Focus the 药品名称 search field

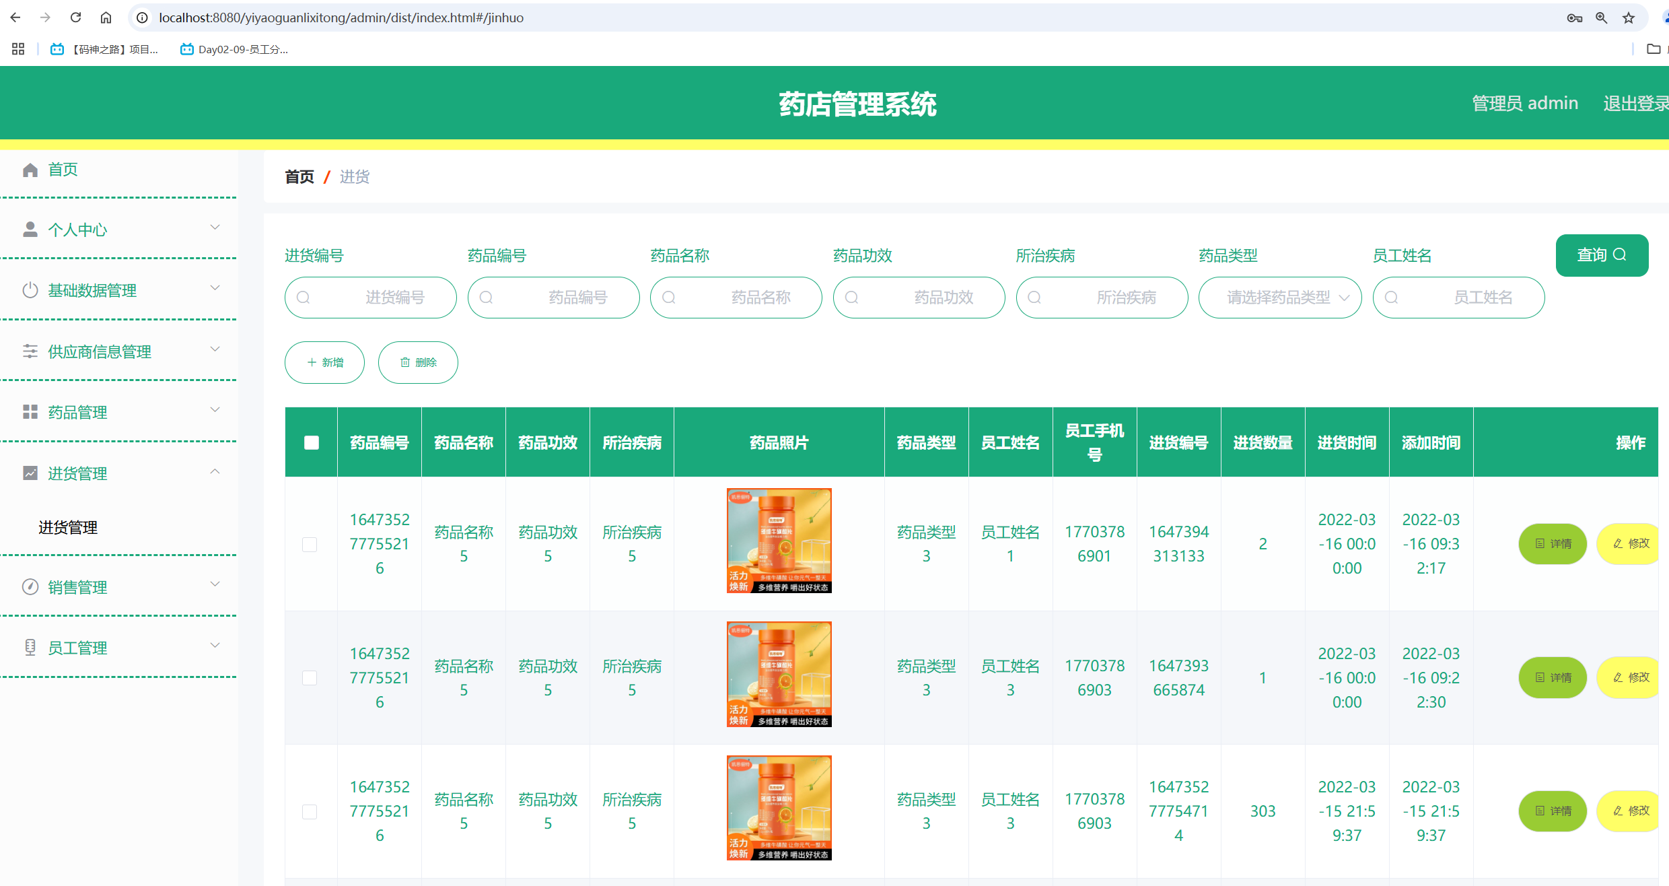click(736, 298)
